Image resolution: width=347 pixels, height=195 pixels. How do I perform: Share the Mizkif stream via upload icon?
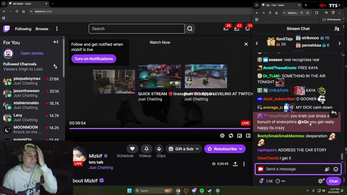(x=235, y=164)
